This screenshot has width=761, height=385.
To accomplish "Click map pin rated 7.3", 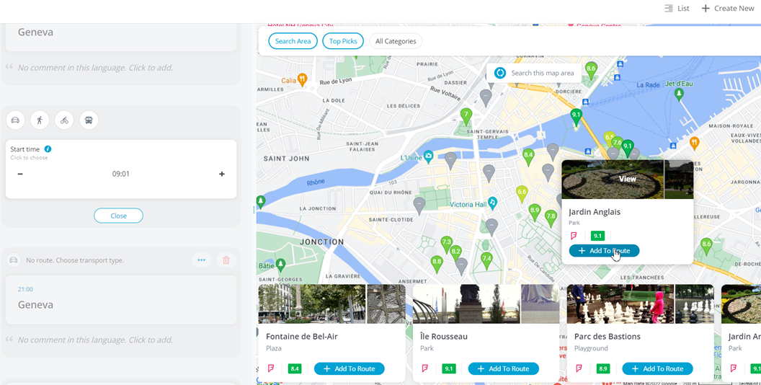I will point(447,243).
